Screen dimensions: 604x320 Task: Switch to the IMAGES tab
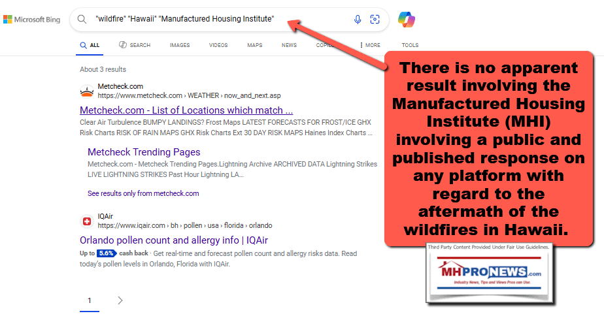[x=180, y=45]
